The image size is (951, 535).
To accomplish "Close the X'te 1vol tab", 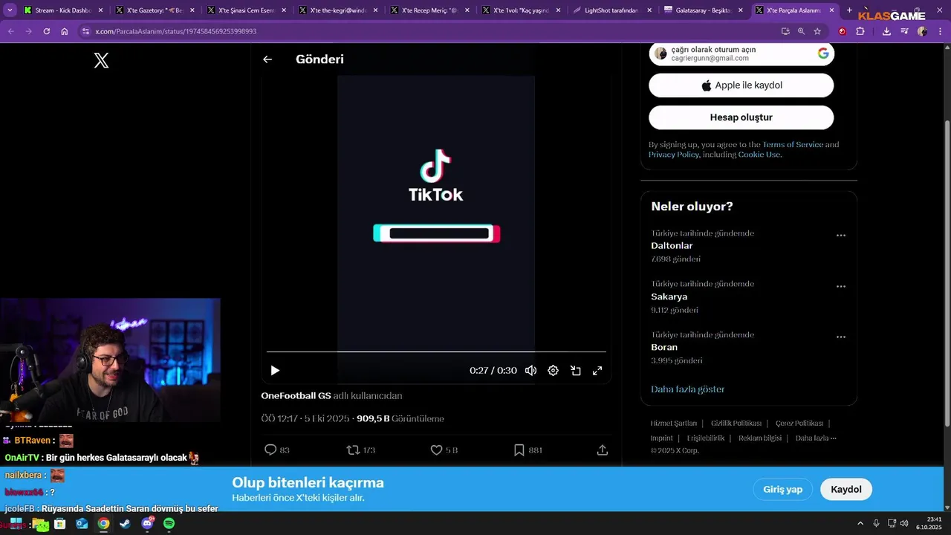I will (x=558, y=10).
